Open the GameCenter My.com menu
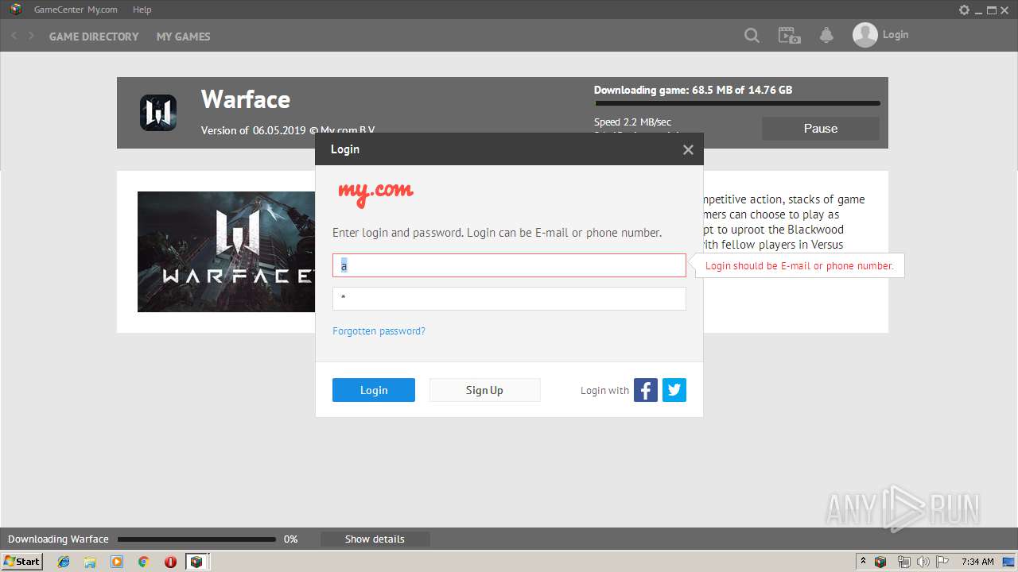 (76, 10)
